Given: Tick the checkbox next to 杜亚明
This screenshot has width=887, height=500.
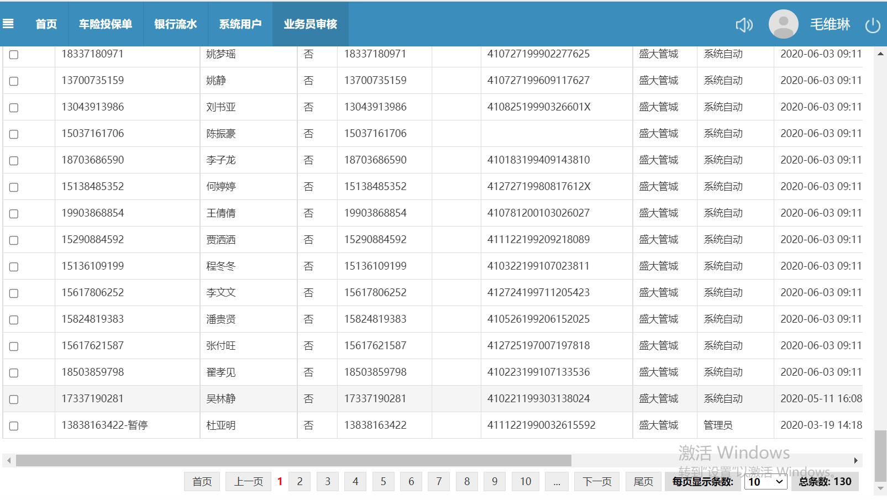Looking at the screenshot, I should (x=14, y=426).
